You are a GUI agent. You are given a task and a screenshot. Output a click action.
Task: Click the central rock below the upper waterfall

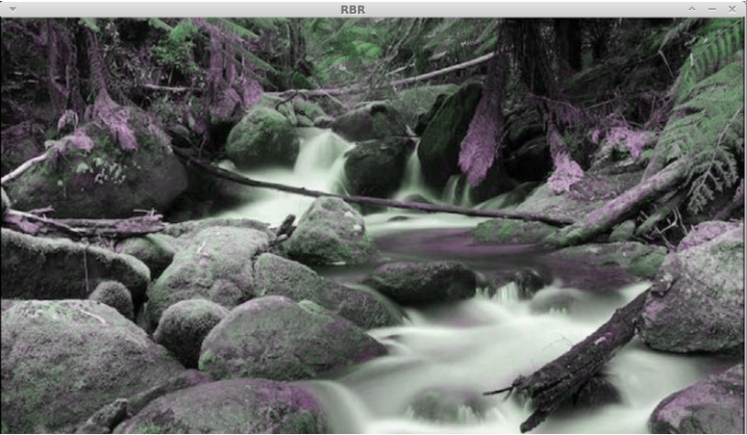pos(329,231)
